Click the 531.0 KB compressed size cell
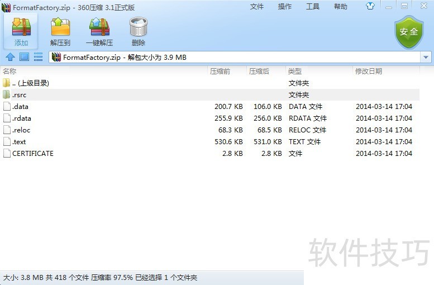434x285 pixels. (x=268, y=142)
